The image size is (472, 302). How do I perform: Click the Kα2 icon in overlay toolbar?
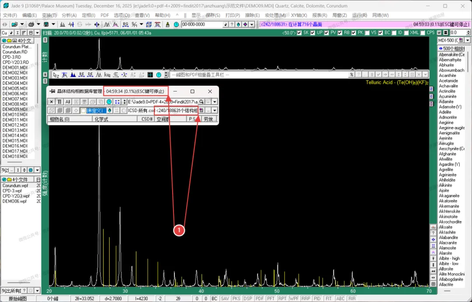[x=107, y=75]
